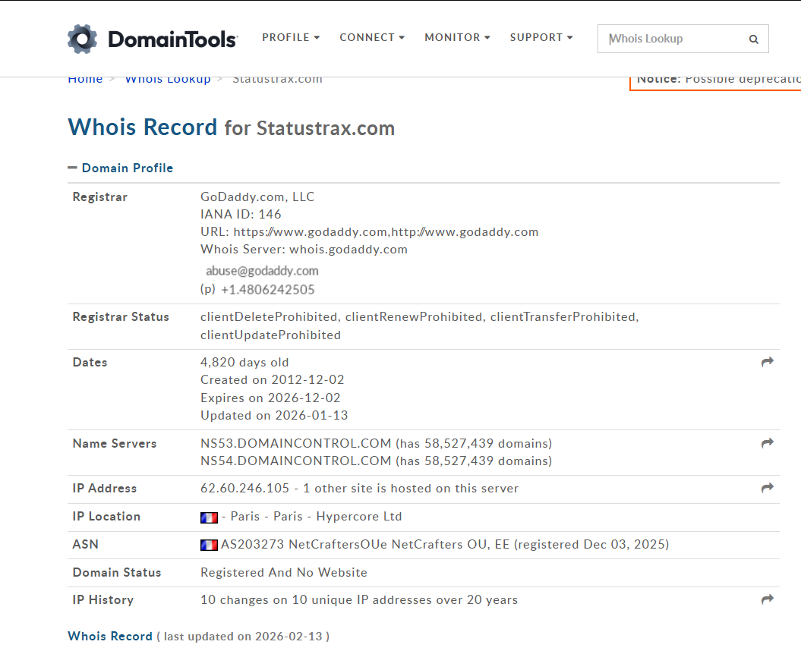801x651 pixels.
Task: Click 4,820 days old text
Action: [x=244, y=363]
